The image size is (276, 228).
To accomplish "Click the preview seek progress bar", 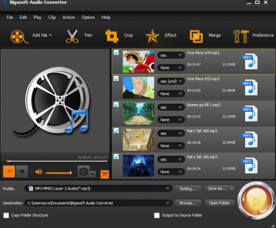I will (x=56, y=161).
